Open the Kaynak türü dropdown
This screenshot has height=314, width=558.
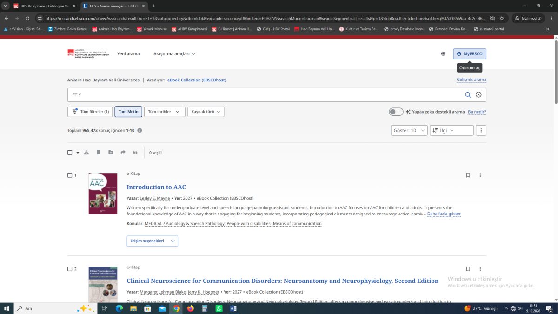tap(206, 112)
